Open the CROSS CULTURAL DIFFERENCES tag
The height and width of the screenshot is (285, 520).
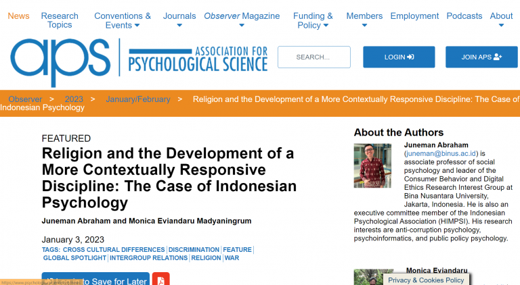(x=114, y=250)
